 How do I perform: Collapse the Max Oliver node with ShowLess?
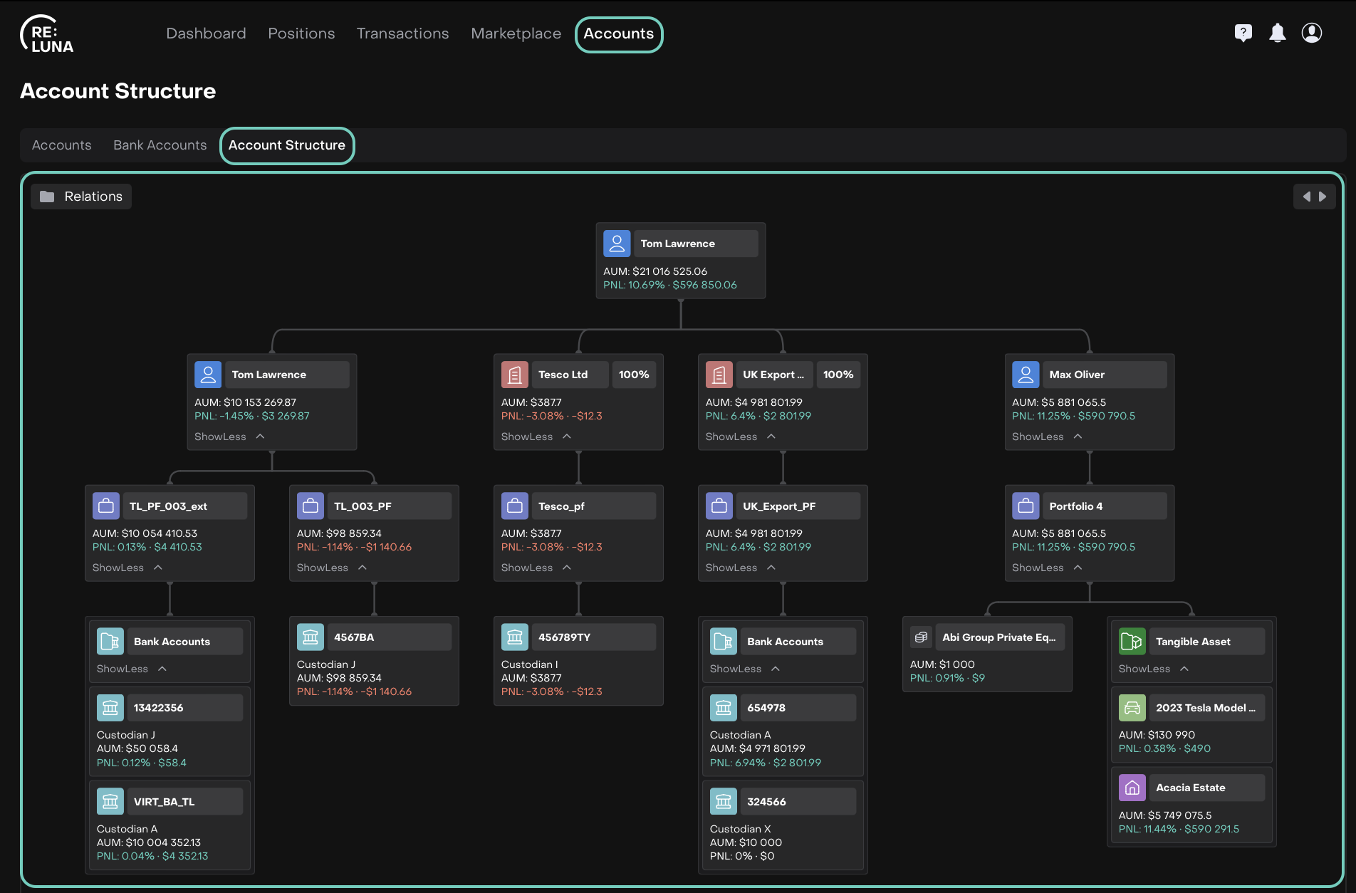tap(1046, 437)
